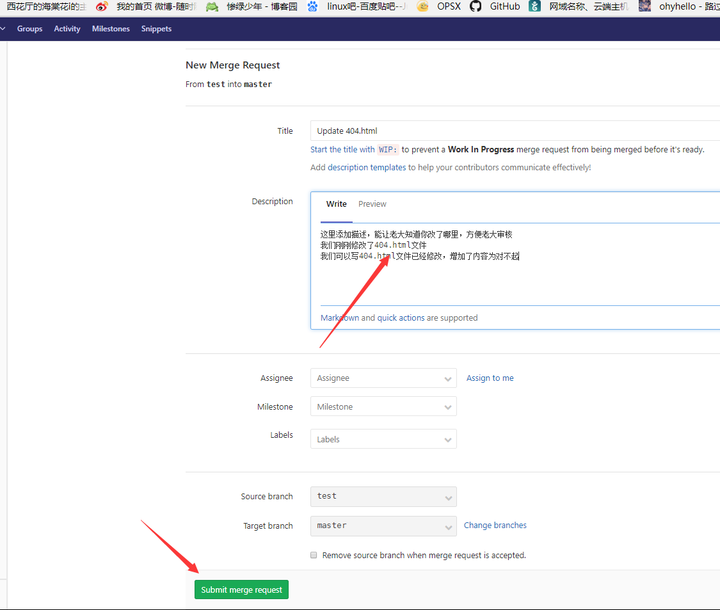720x610 pixels.
Task: Click into the Title input field
Action: pyautogui.click(x=512, y=131)
